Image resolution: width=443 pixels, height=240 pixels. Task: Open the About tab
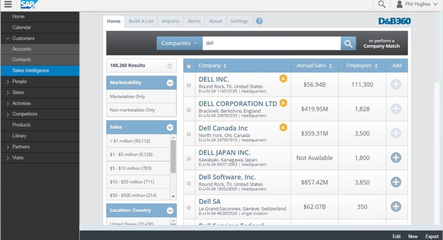tap(216, 21)
